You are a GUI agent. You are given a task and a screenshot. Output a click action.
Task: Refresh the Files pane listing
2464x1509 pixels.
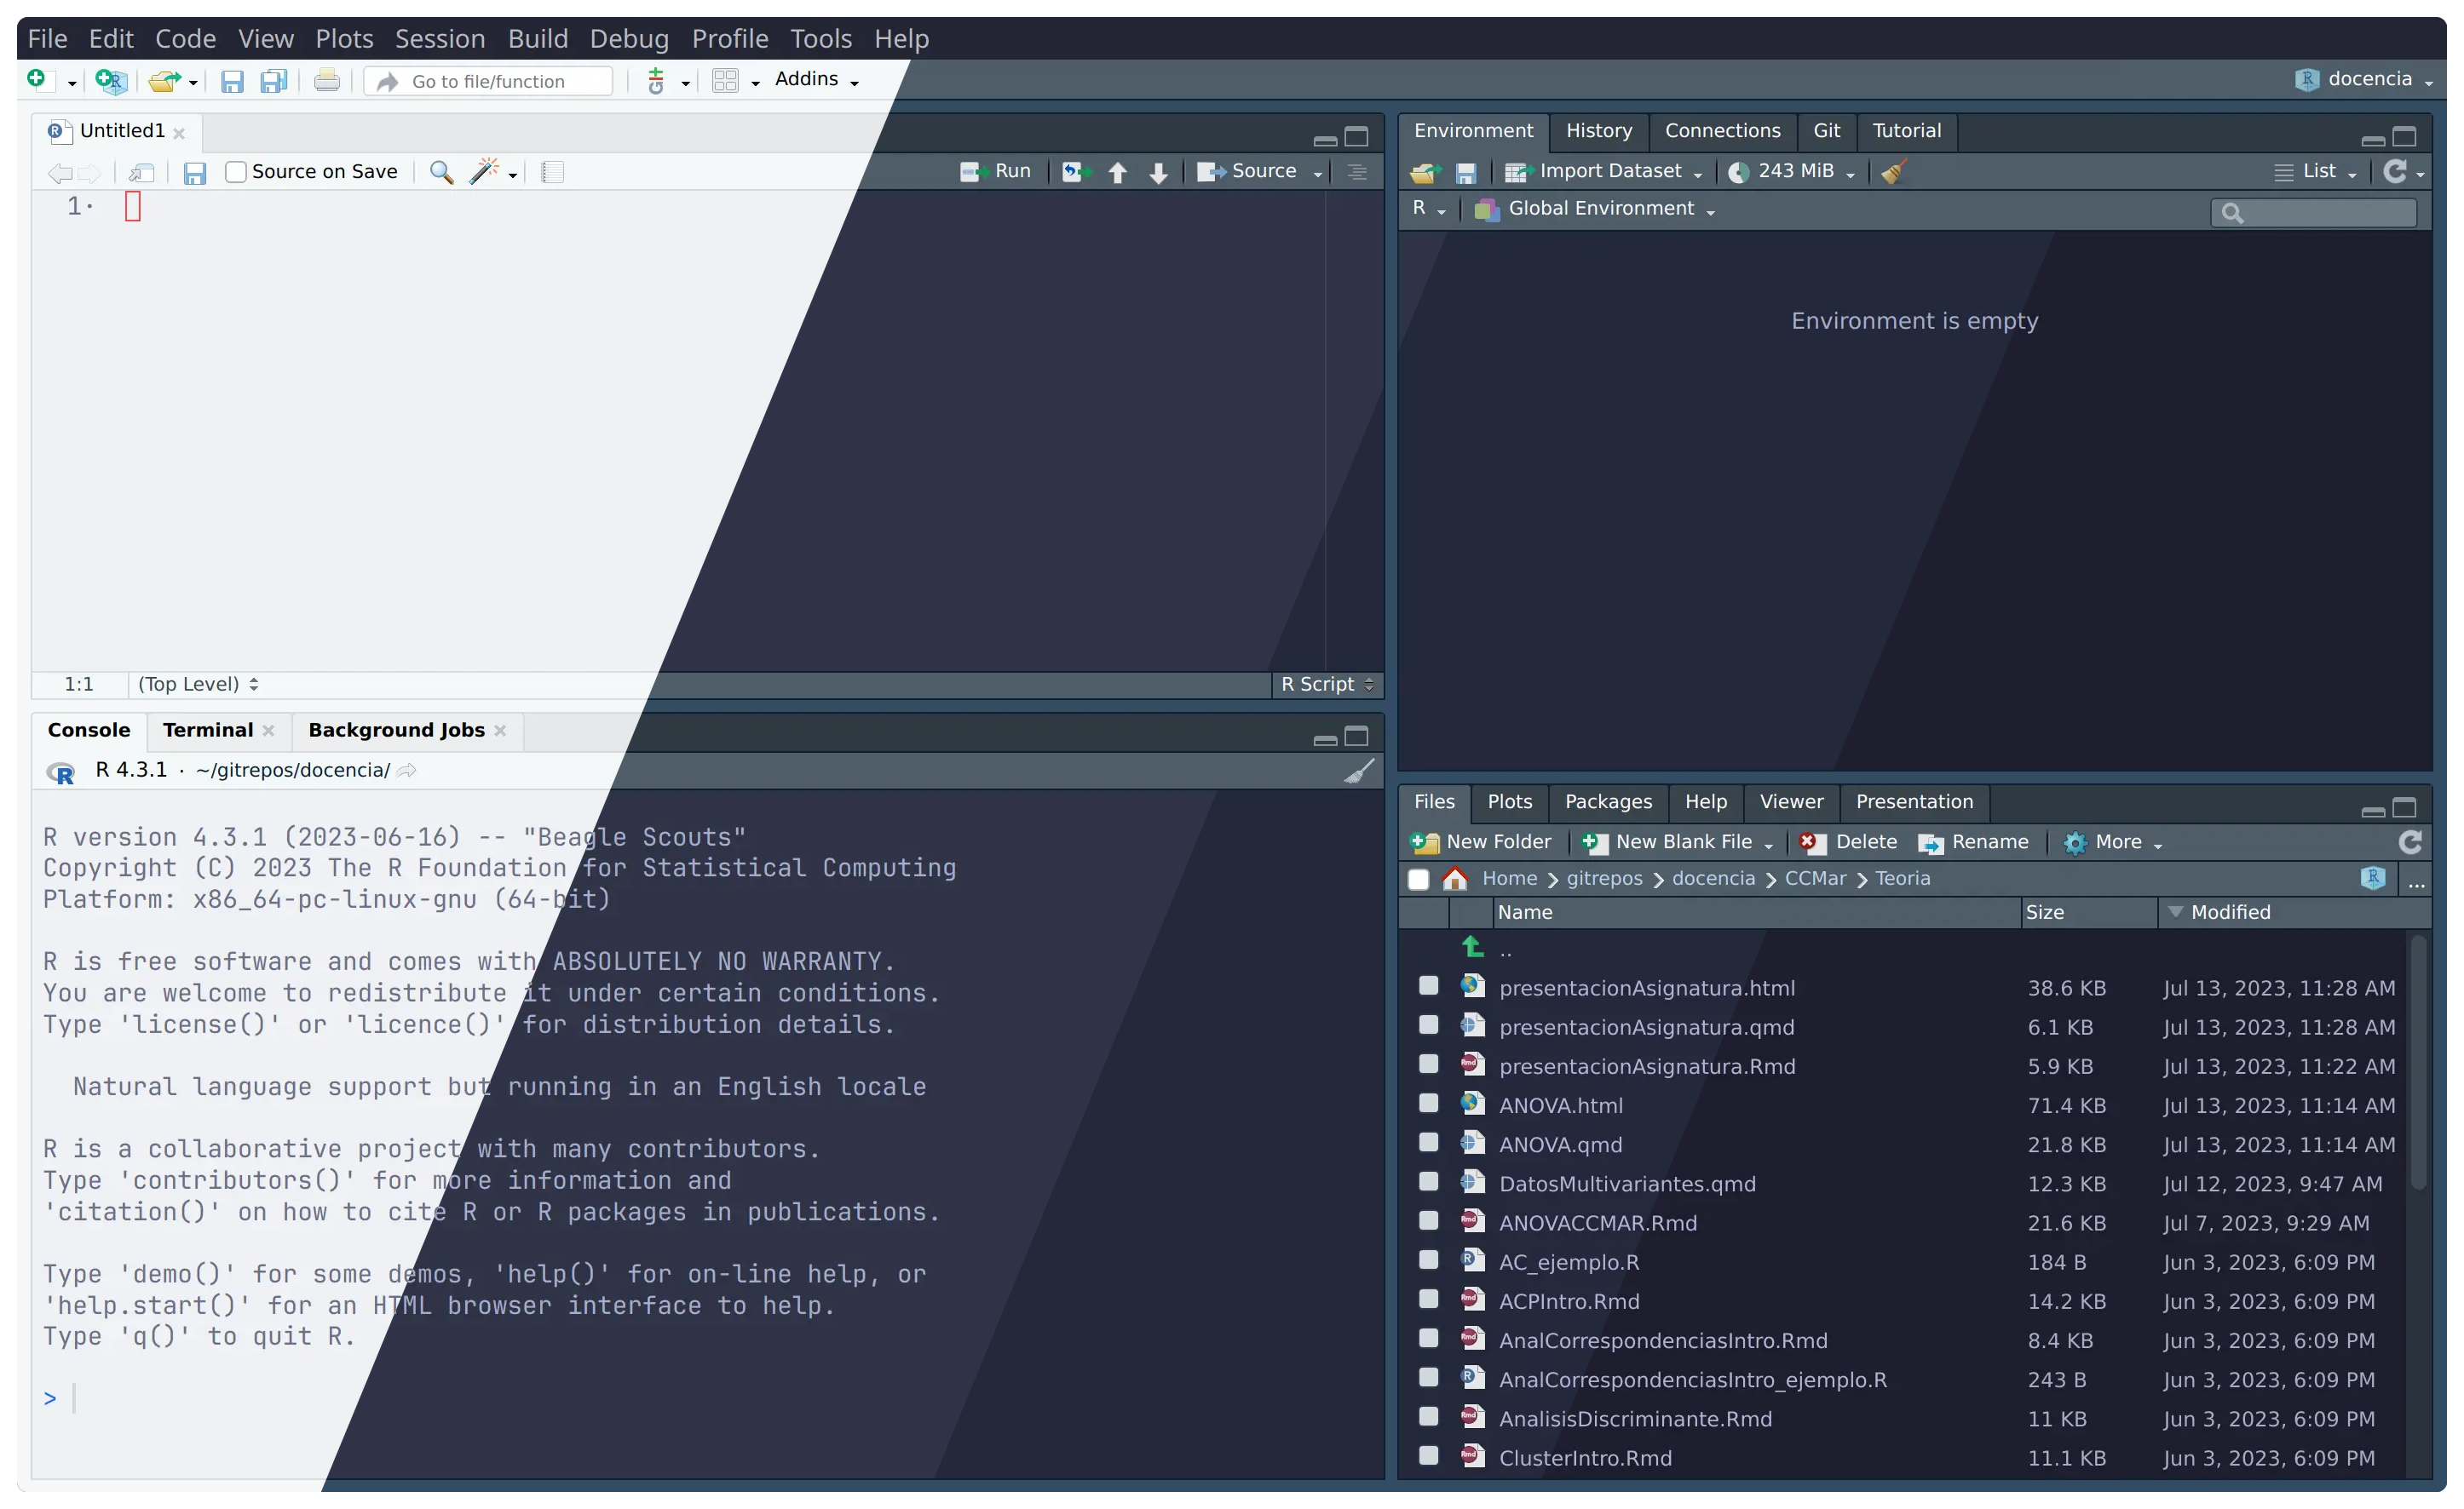click(x=2410, y=842)
